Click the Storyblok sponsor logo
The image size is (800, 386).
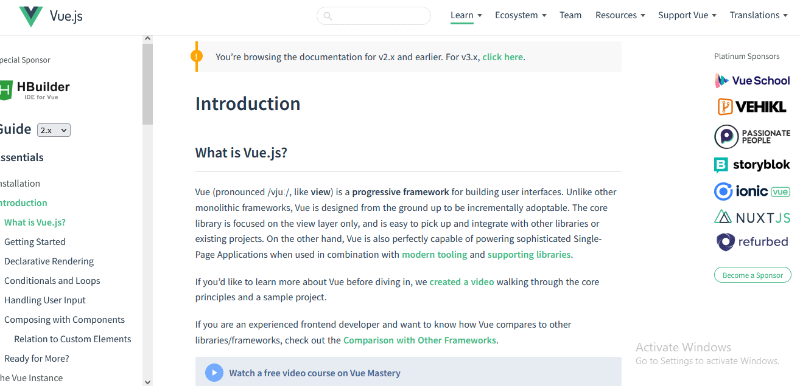point(752,165)
